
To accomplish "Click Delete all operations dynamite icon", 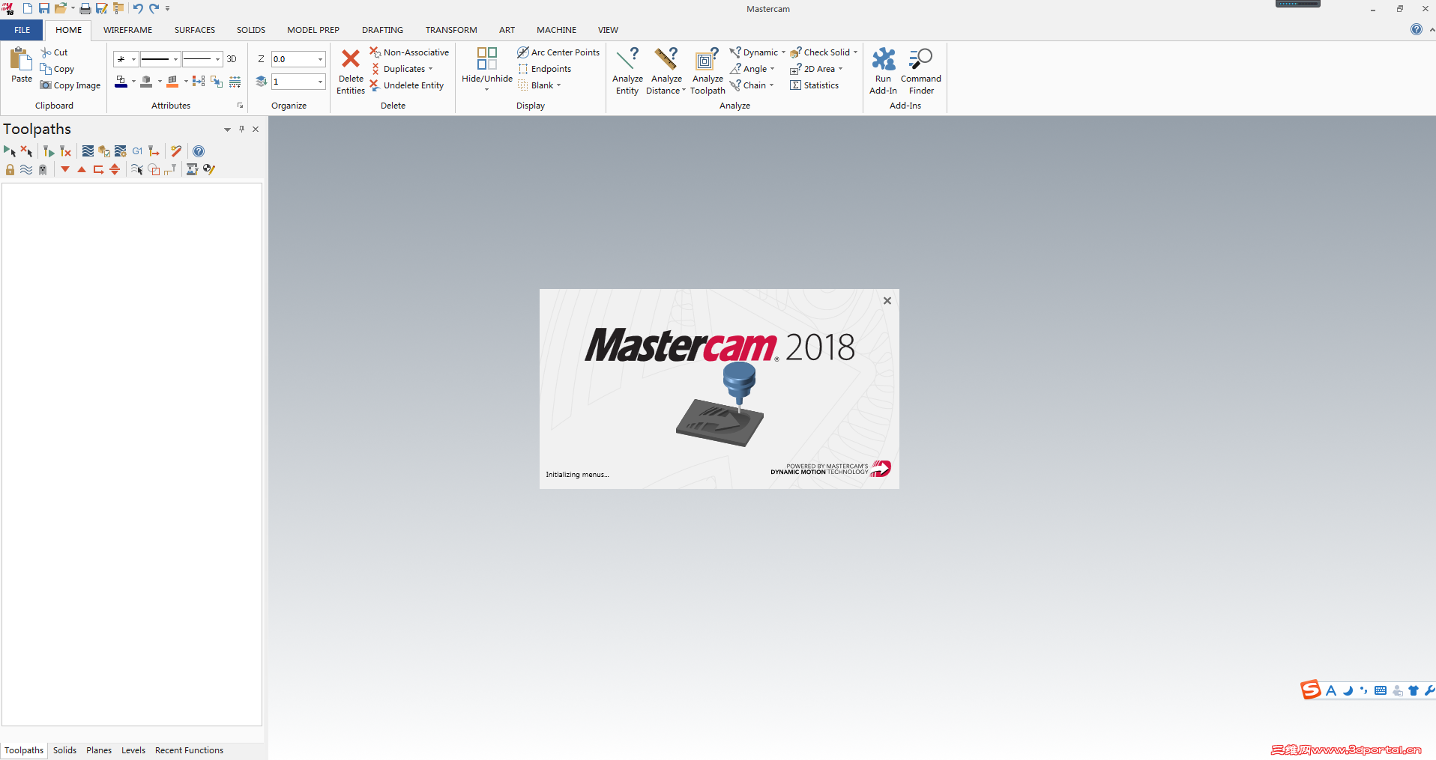I will click(x=176, y=151).
